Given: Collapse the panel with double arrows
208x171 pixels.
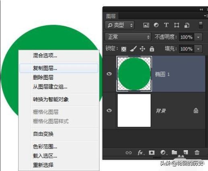Looking at the screenshot, I should 201,10.
